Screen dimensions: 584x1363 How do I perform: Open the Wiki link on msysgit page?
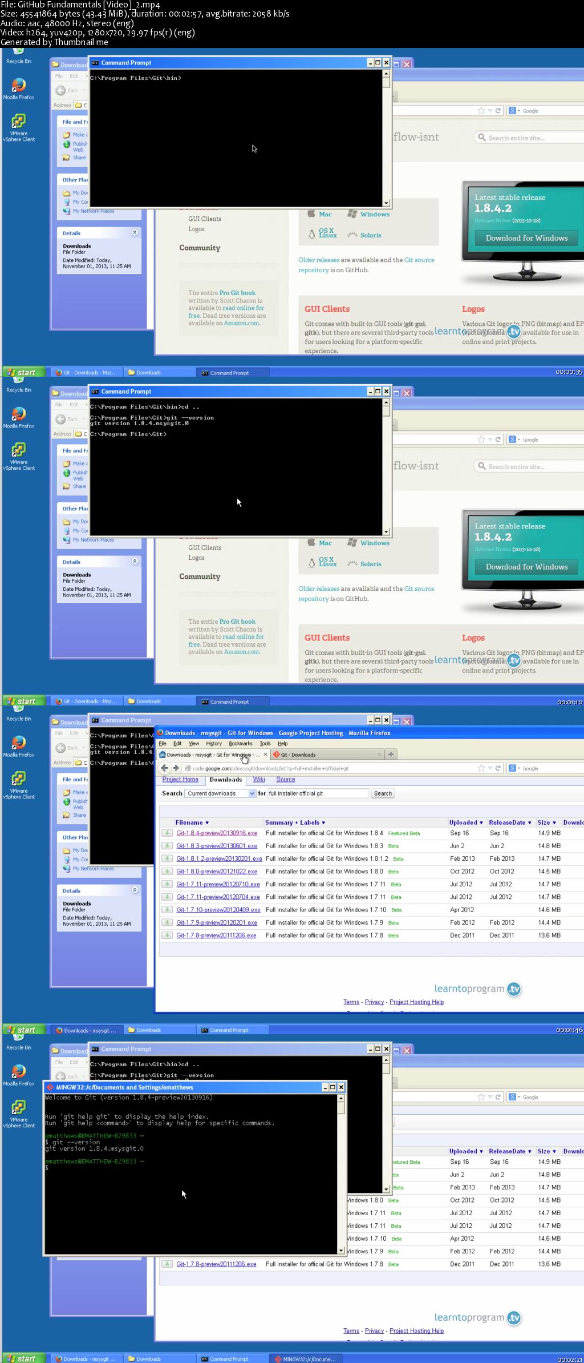coord(259,779)
